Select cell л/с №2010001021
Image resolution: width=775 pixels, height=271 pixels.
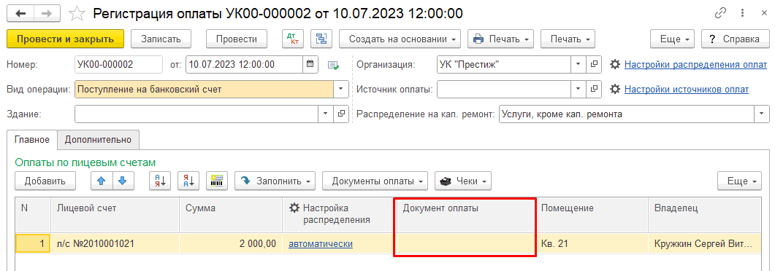[x=115, y=244]
